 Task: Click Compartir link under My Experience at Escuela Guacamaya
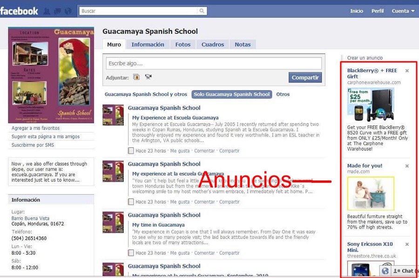click(229, 151)
